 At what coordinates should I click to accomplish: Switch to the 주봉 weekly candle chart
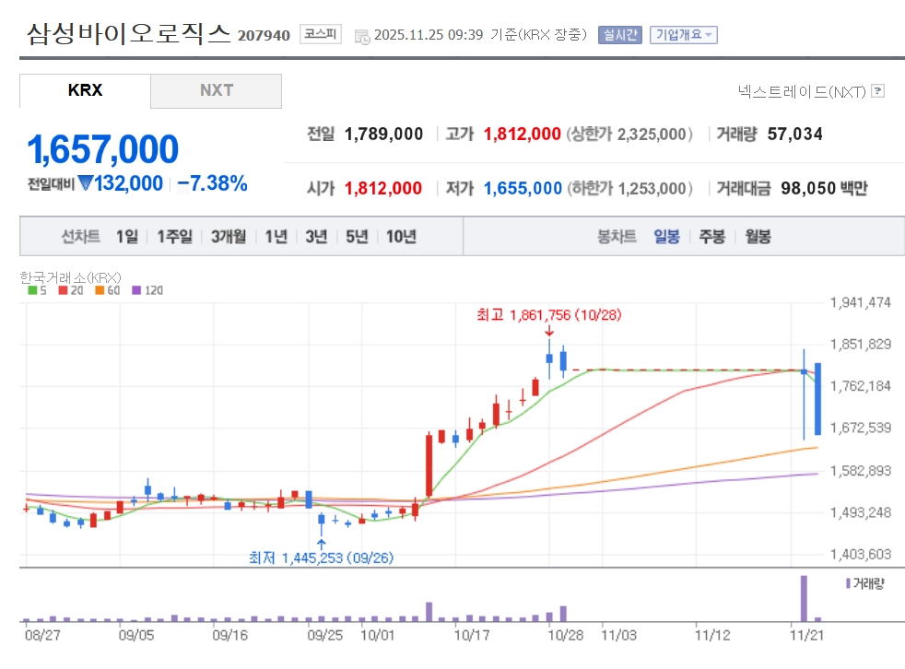coord(711,237)
